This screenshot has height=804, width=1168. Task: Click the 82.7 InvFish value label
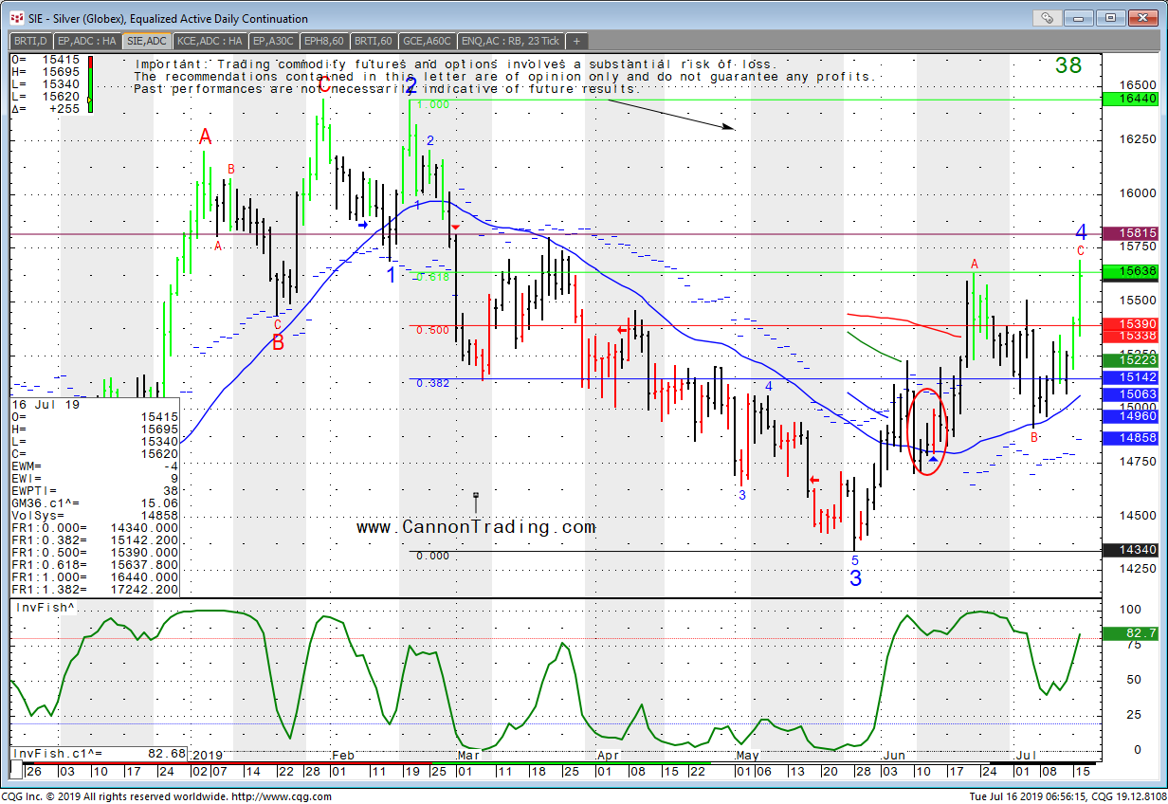pos(1139,632)
